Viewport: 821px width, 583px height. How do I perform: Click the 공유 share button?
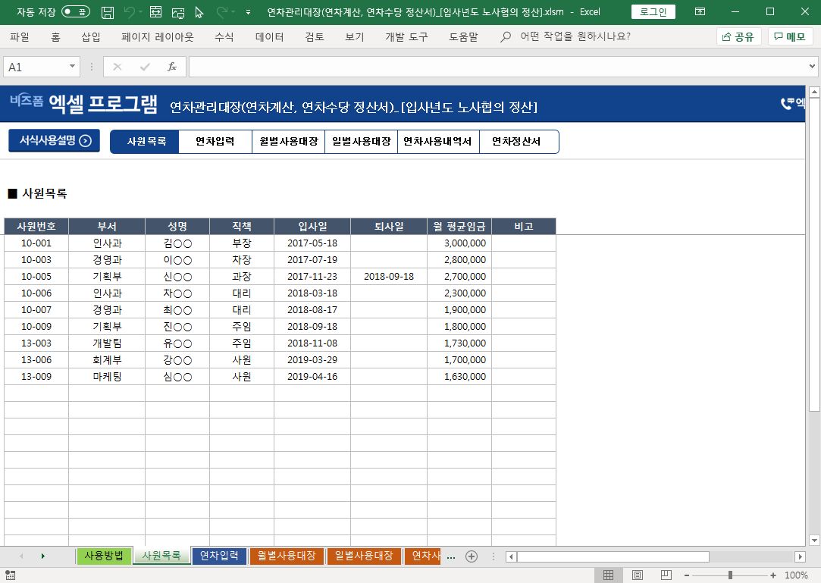tap(738, 36)
